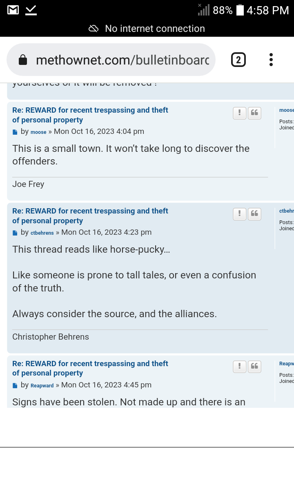Open moose's post title link
Screen dimensions: 294x487
[90, 115]
